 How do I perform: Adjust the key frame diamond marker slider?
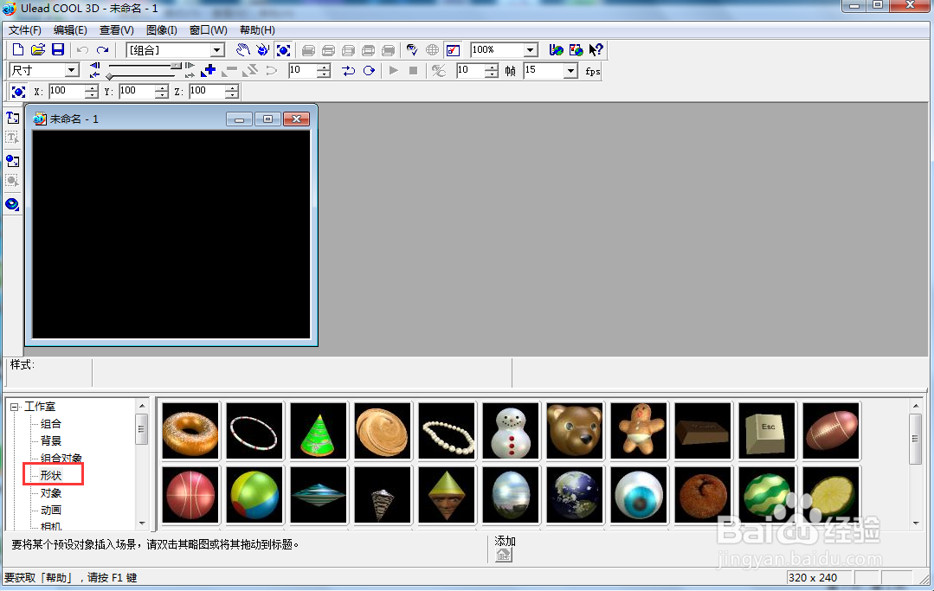click(110, 75)
